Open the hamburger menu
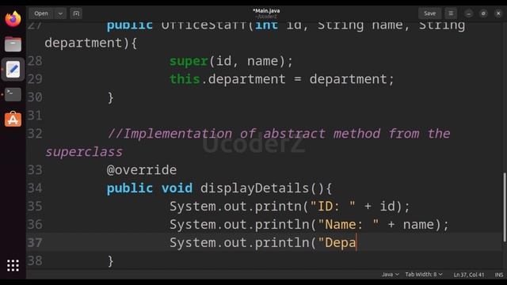This screenshot has width=507, height=285. click(451, 13)
